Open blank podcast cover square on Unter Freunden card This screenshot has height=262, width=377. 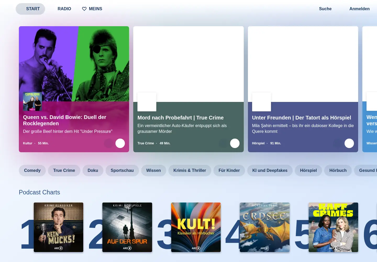[262, 102]
